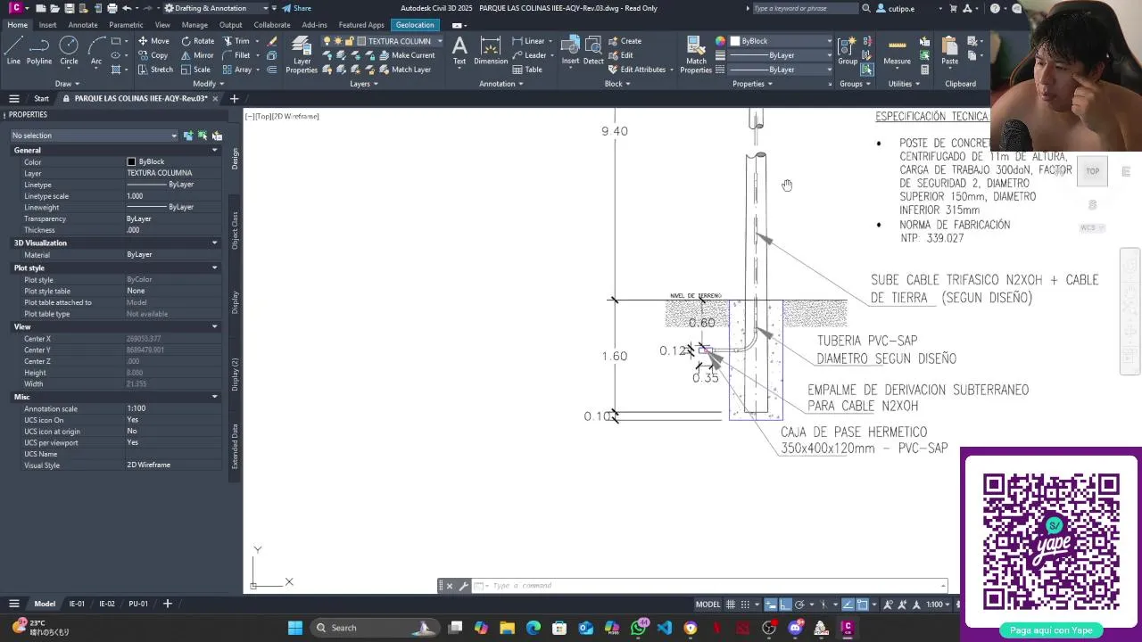1142x642 pixels.
Task: Click the Edit Attributes button
Action: (637, 70)
